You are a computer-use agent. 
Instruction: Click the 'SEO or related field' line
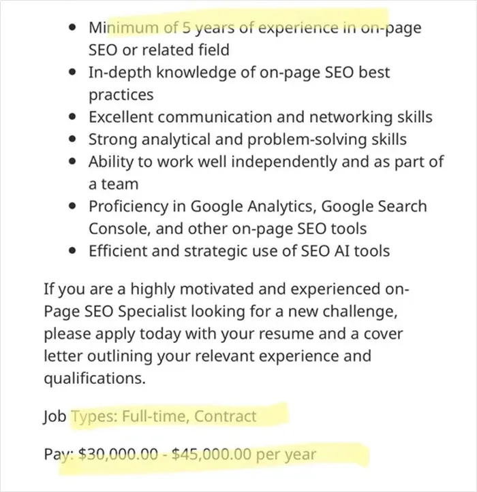(159, 50)
